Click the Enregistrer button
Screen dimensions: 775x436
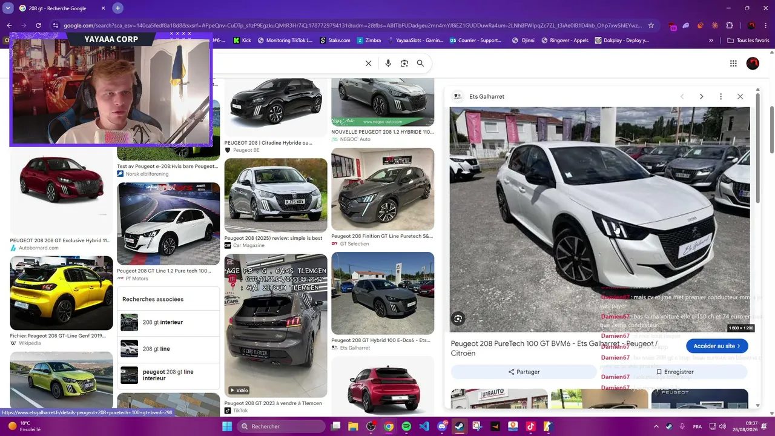(675, 372)
